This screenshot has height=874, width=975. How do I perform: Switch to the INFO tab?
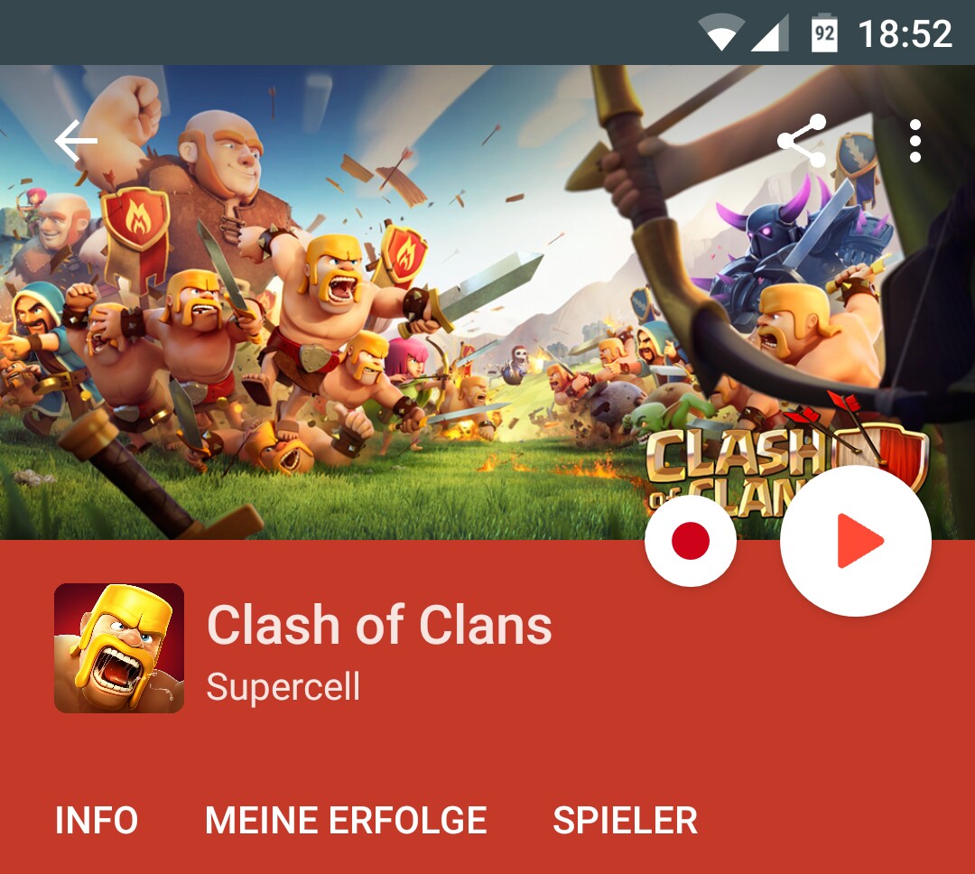(x=97, y=820)
